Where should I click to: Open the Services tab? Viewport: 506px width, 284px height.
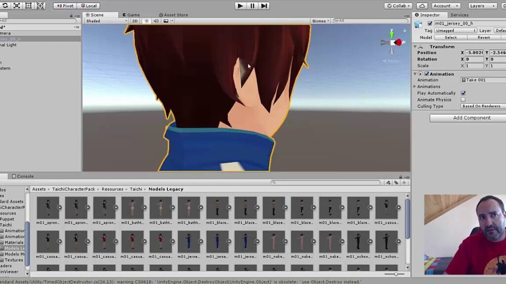pyautogui.click(x=459, y=15)
